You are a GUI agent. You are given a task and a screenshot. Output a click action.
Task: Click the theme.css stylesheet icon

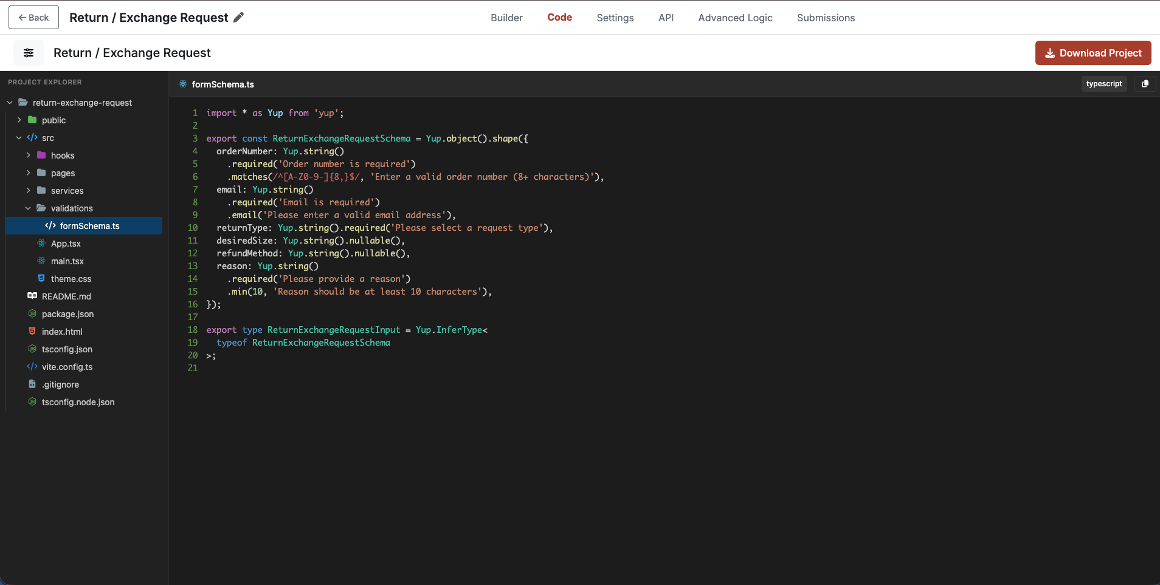(x=41, y=278)
